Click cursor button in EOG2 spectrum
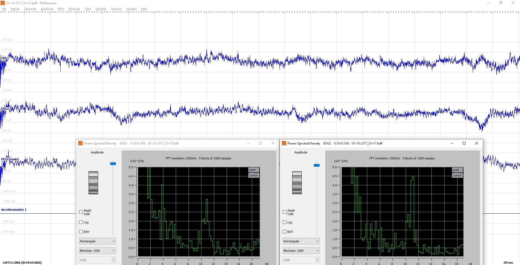The height and width of the screenshot is (265, 520). click(458, 175)
